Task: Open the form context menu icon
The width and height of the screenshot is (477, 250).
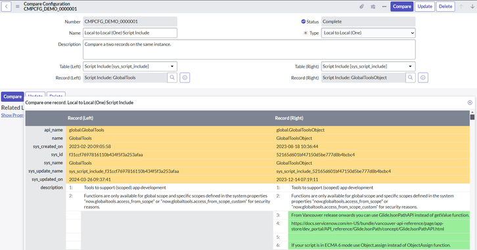Action: [x=18, y=7]
